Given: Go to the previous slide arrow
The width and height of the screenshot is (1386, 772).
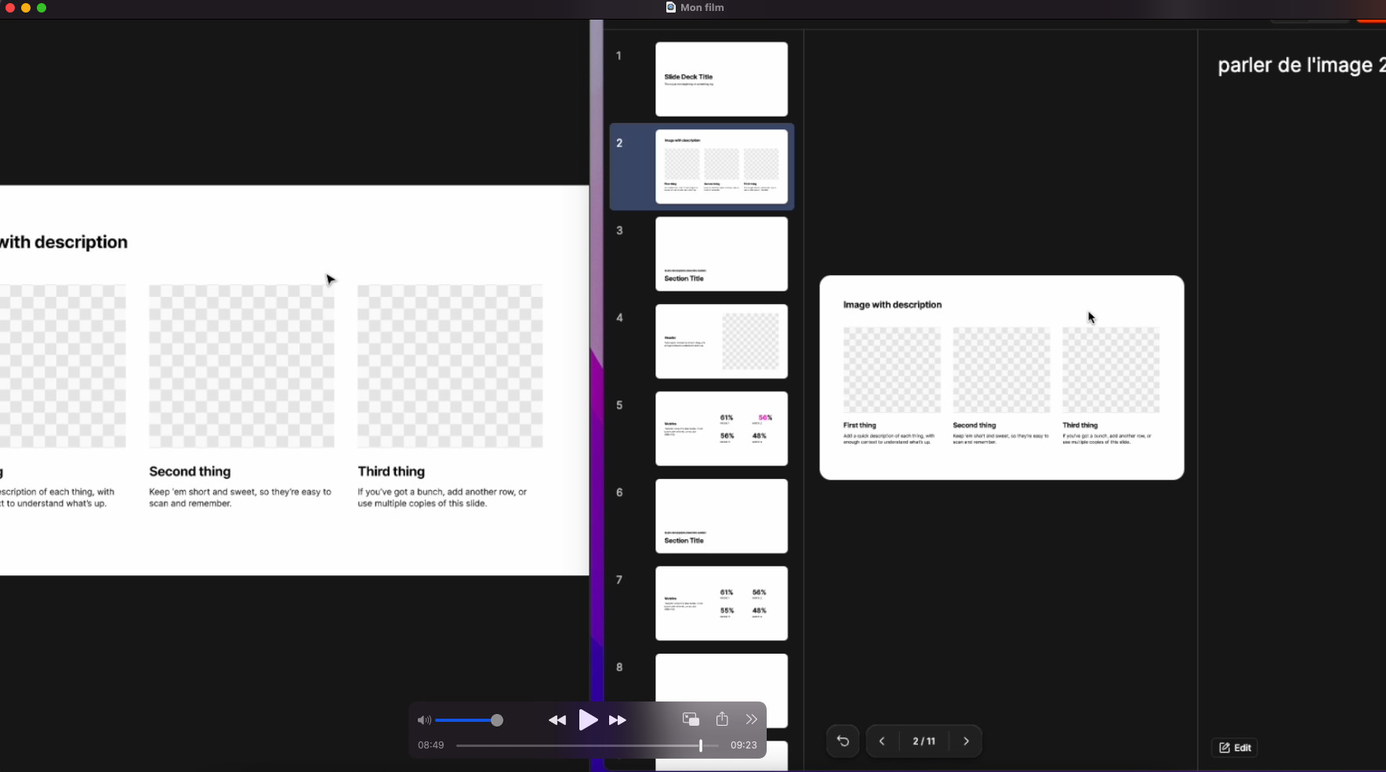Looking at the screenshot, I should point(882,741).
